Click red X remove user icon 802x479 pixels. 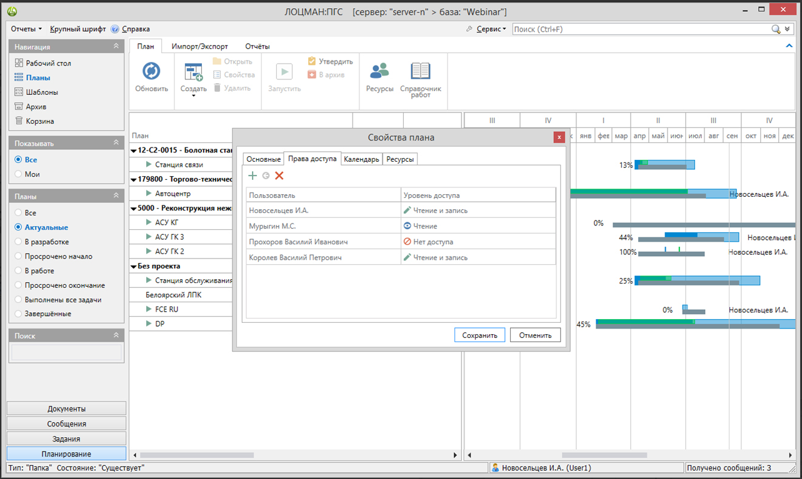(279, 176)
